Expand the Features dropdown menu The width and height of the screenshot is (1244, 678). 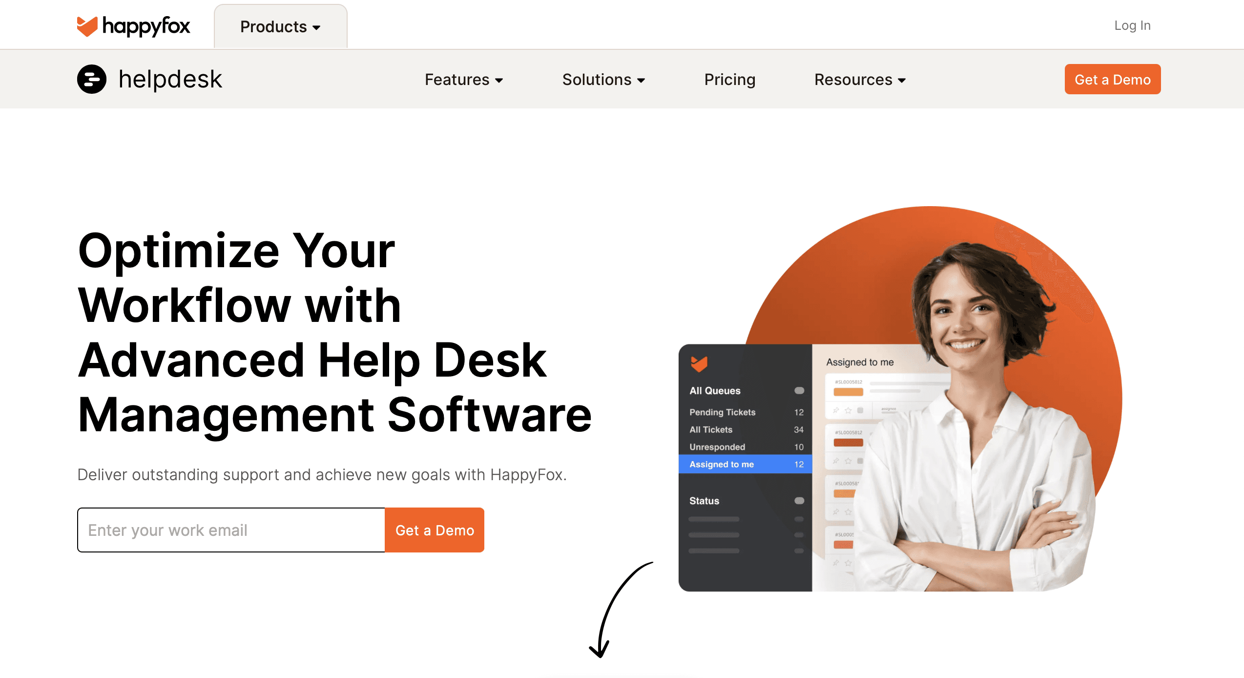tap(462, 79)
